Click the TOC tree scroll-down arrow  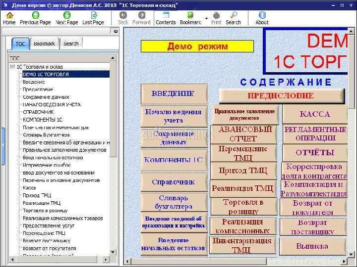click(x=113, y=252)
